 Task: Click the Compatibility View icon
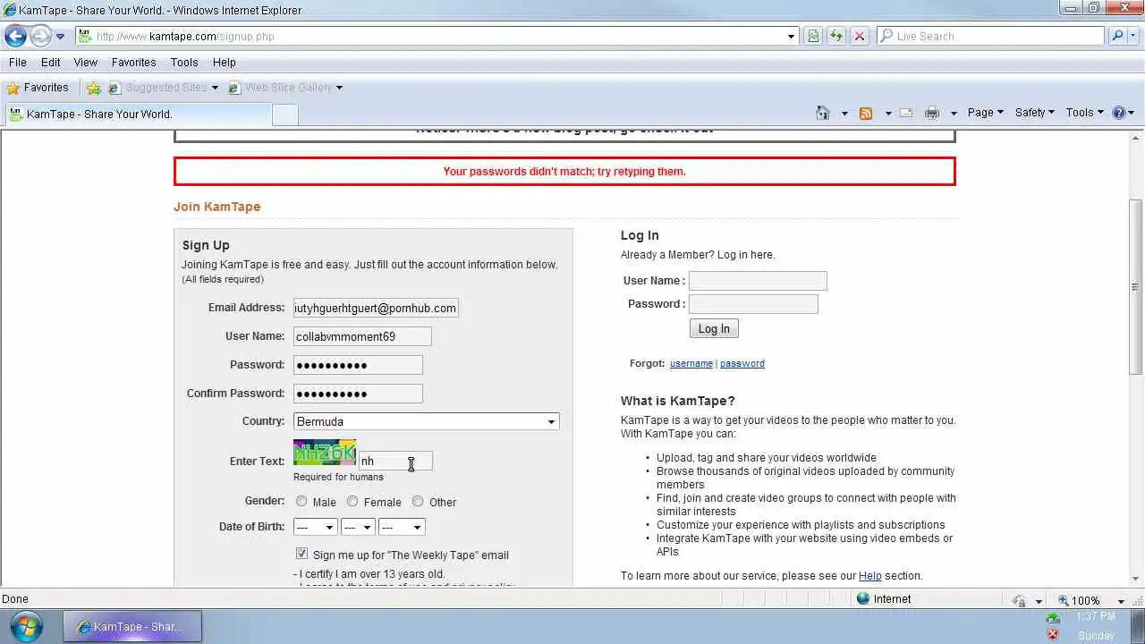(x=813, y=36)
